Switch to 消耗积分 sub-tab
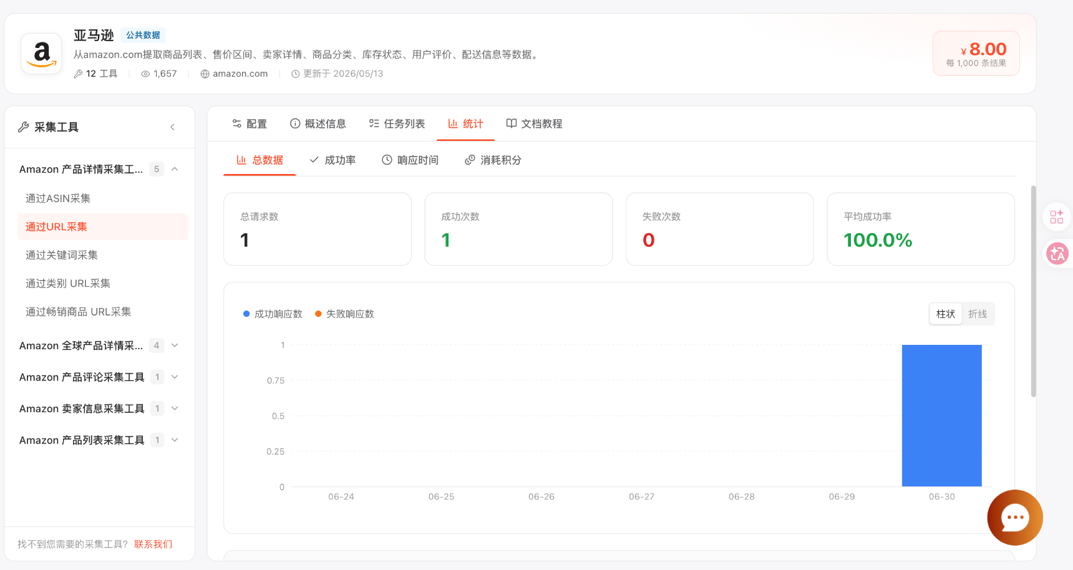This screenshot has width=1073, height=570. pyautogui.click(x=493, y=160)
